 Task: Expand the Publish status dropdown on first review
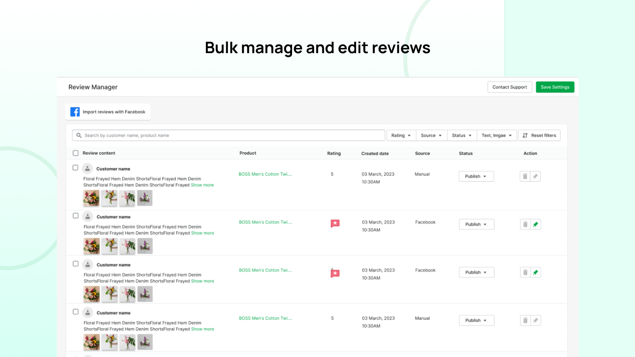[x=476, y=176]
